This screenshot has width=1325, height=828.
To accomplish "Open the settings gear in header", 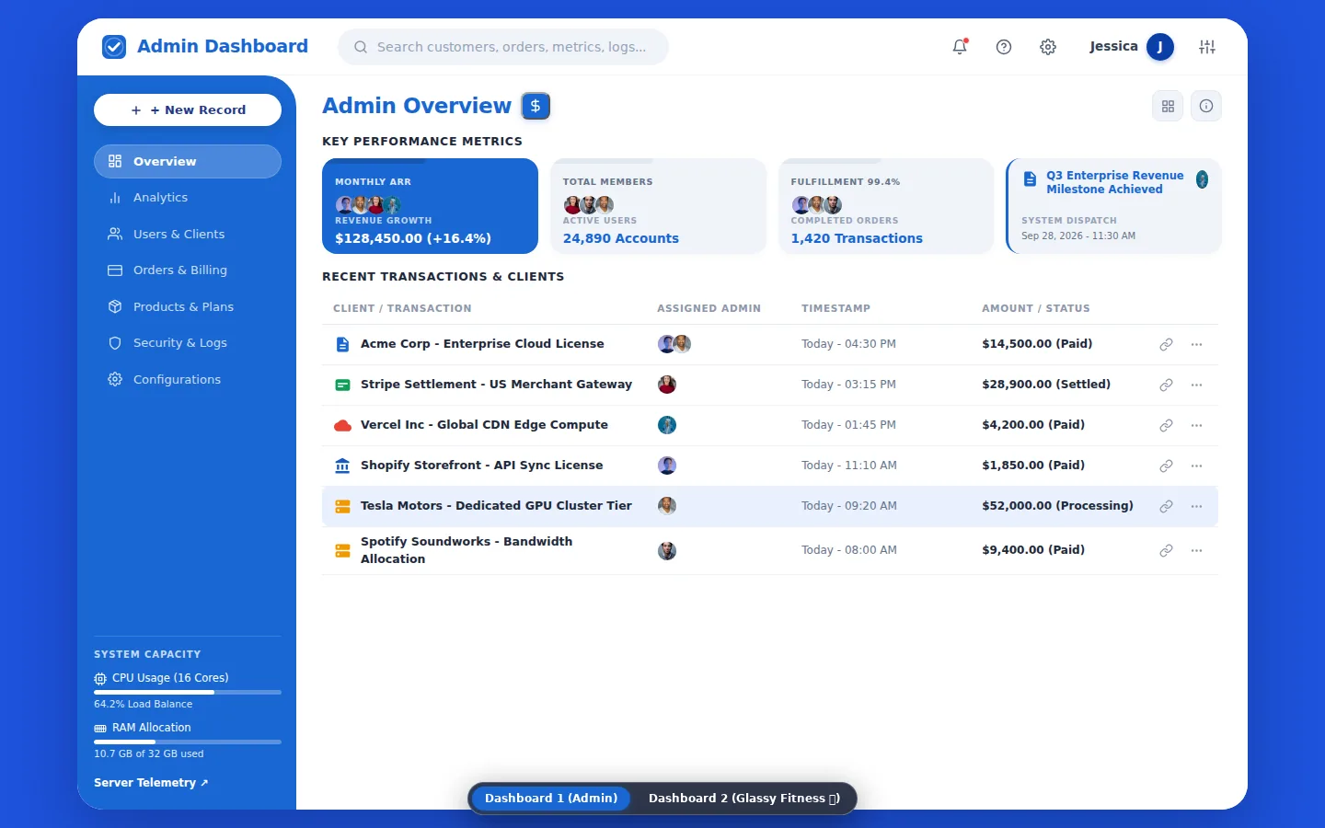I will point(1048,47).
